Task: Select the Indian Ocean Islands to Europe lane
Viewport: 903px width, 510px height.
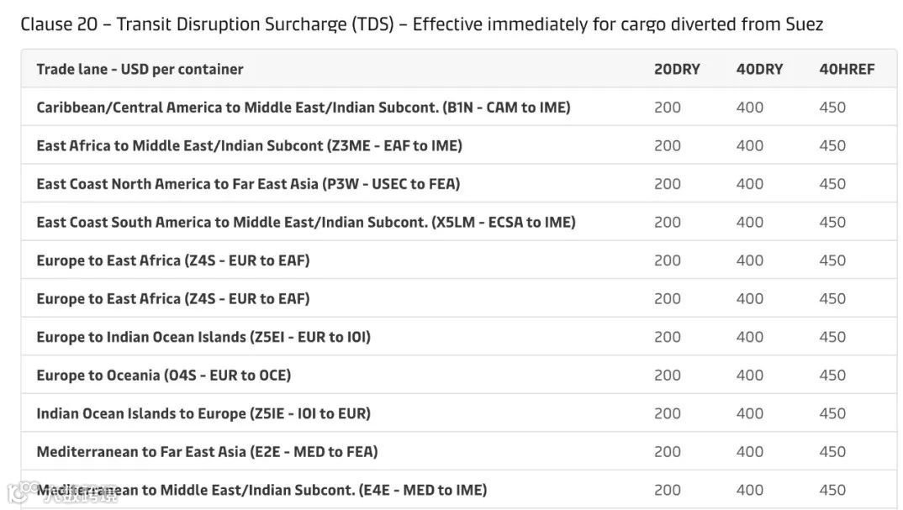Action: (203, 413)
